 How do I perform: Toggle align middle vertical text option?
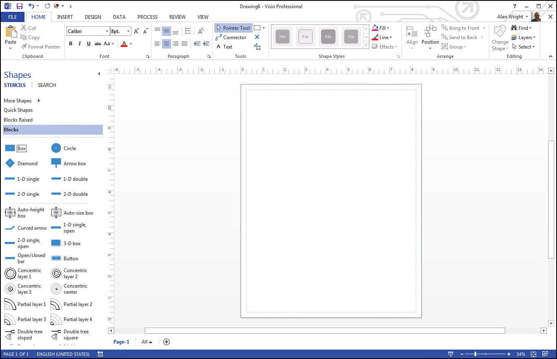[166, 31]
